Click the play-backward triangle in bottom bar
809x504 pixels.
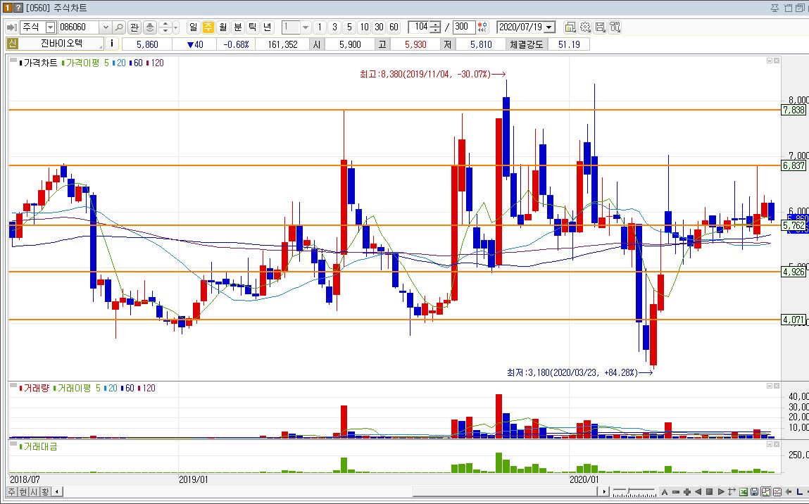coord(698,492)
